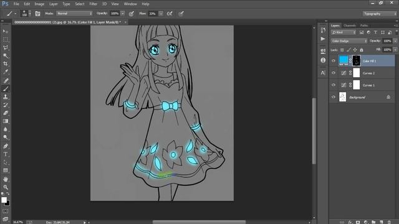Open the Tool Preset picker arrow

tap(16, 14)
